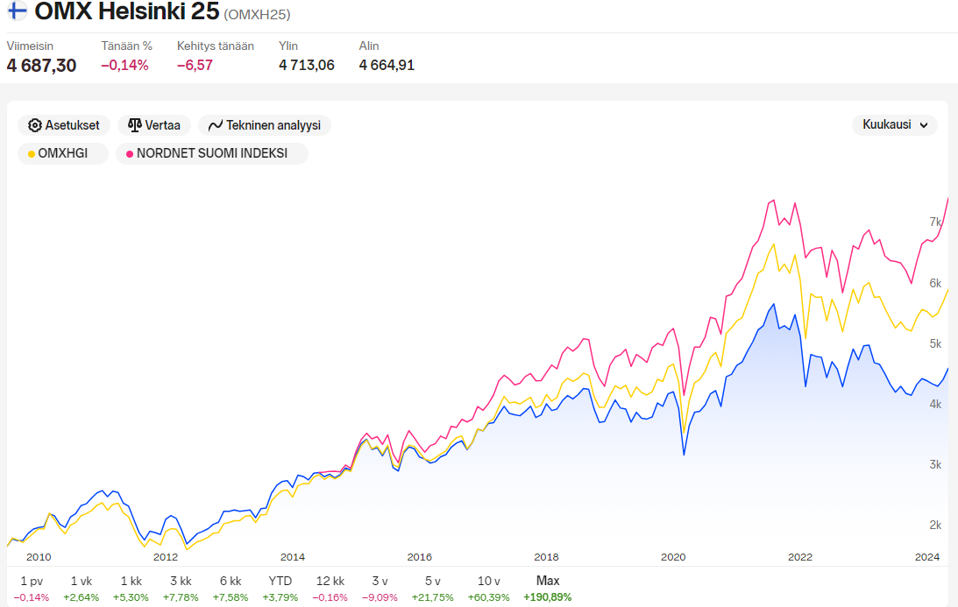Screen dimensions: 958x607
Task: Toggle the OMXHGI comparison chip
Action: (63, 153)
